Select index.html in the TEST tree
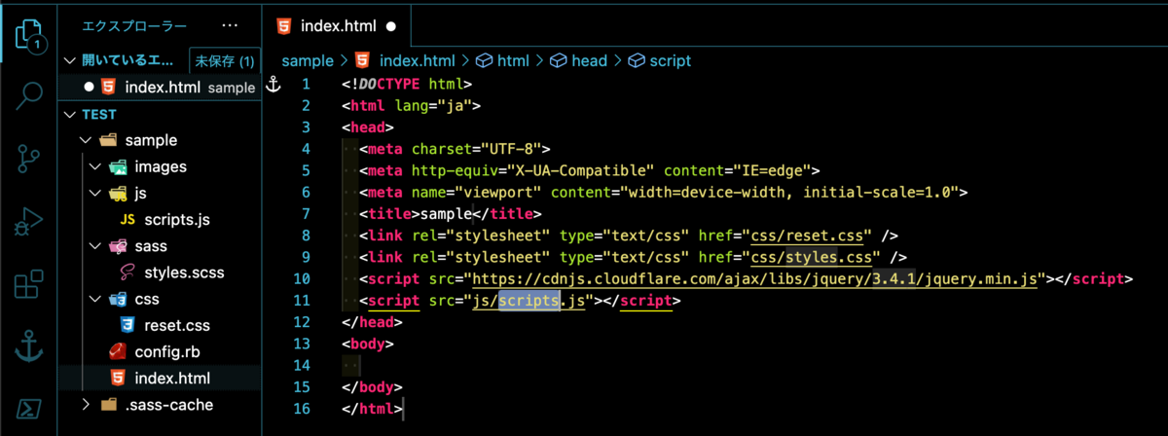This screenshot has width=1168, height=436. click(160, 378)
